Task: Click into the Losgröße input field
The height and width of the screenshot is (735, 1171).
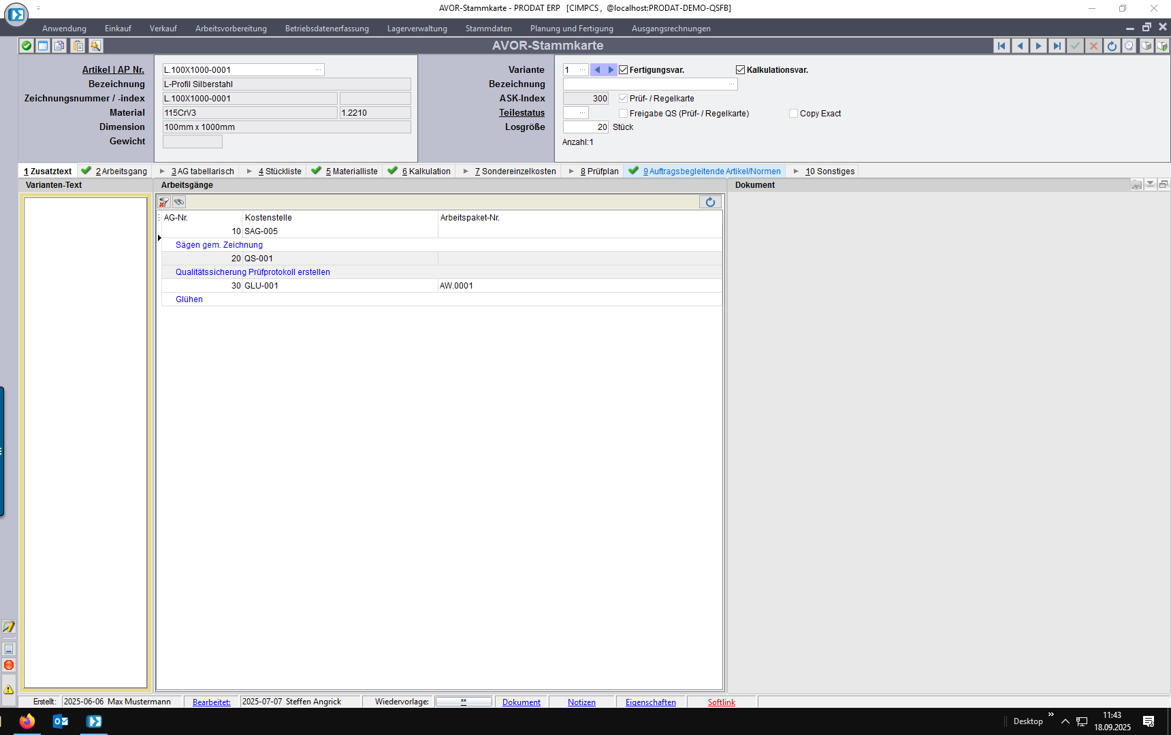Action: [585, 127]
